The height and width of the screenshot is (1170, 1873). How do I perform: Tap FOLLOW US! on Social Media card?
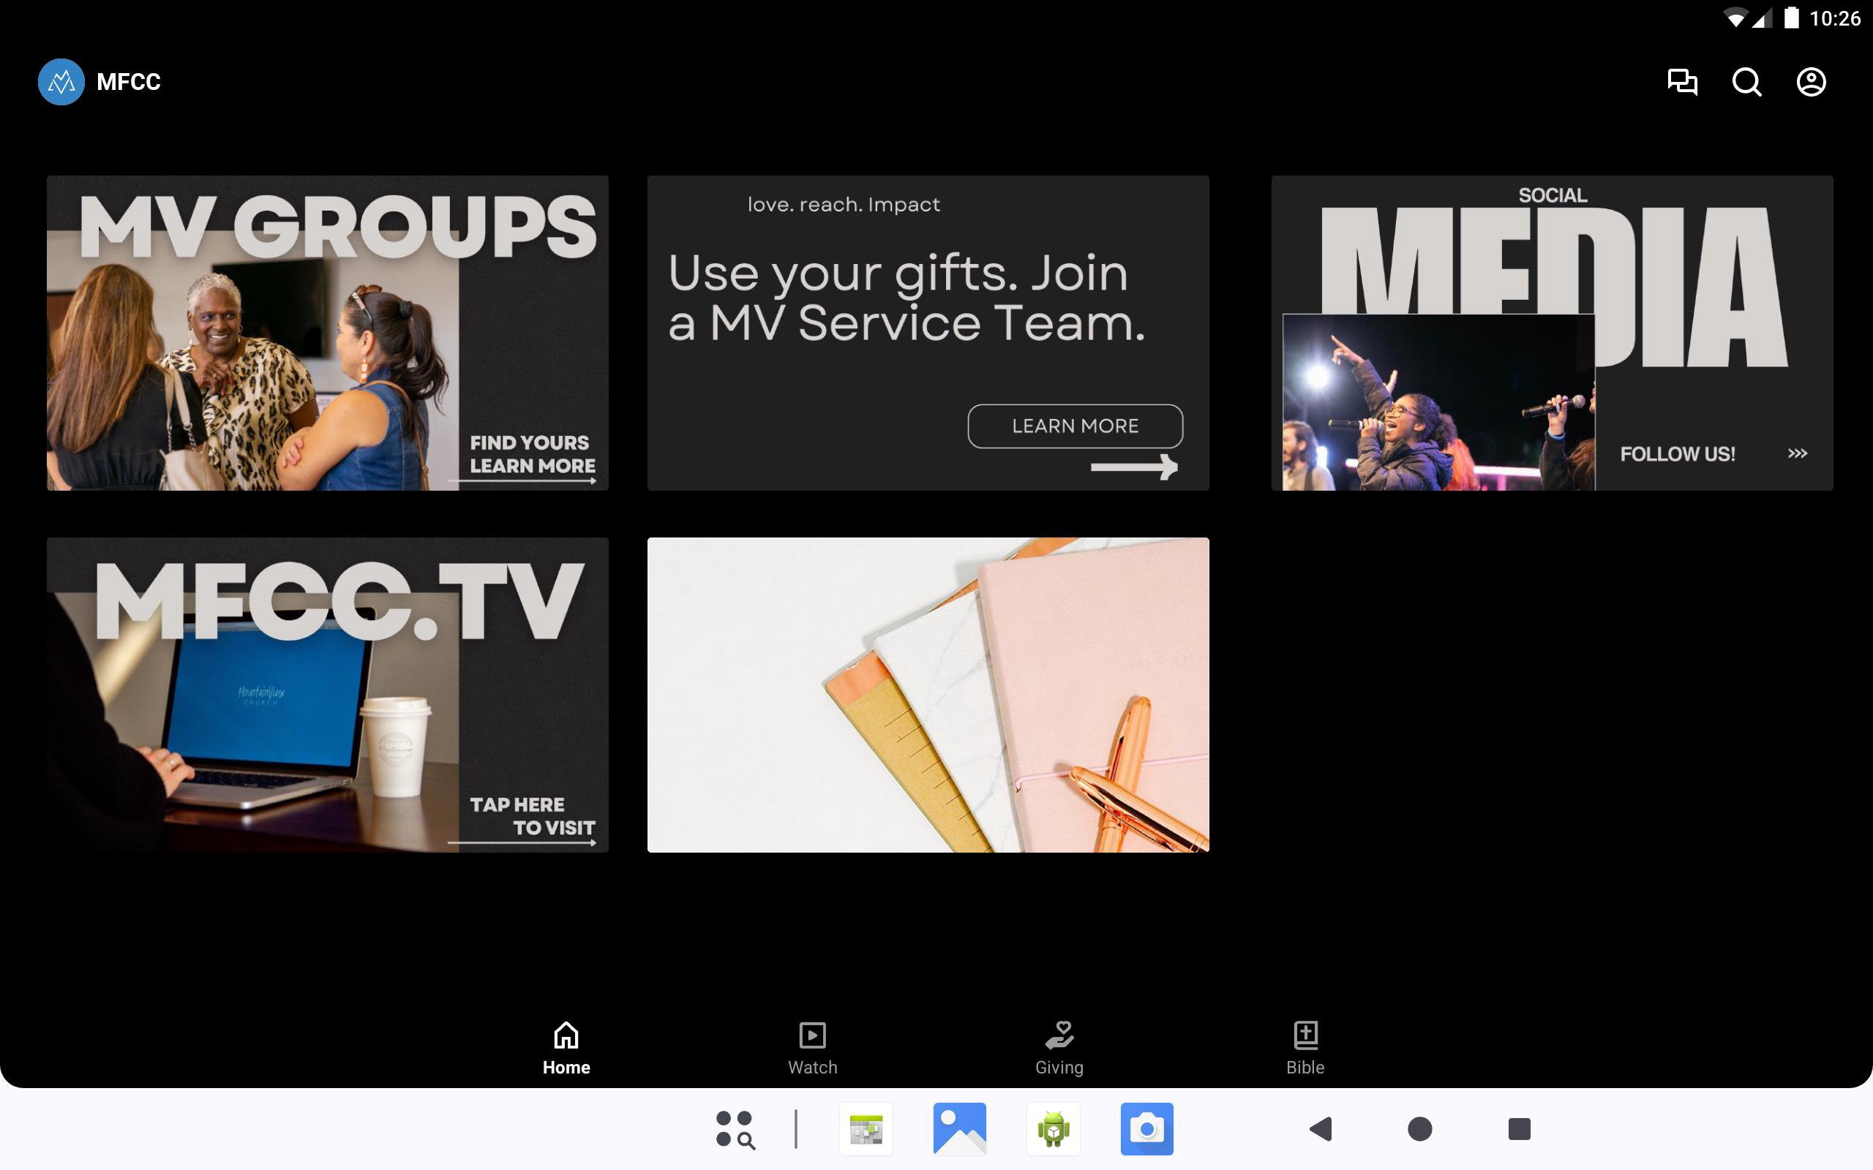[x=1677, y=454]
